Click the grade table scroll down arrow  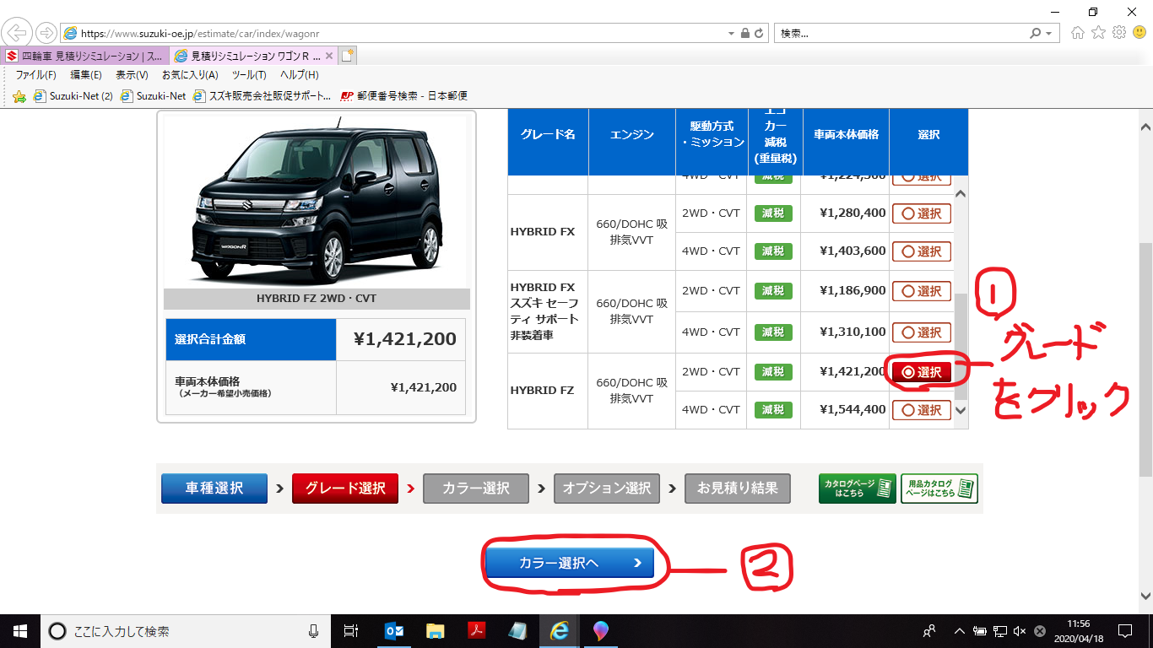tap(960, 411)
